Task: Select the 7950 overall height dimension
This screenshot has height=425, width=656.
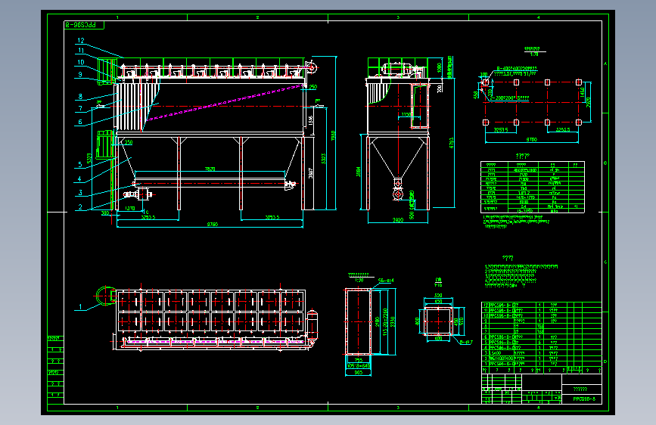Action: click(334, 135)
